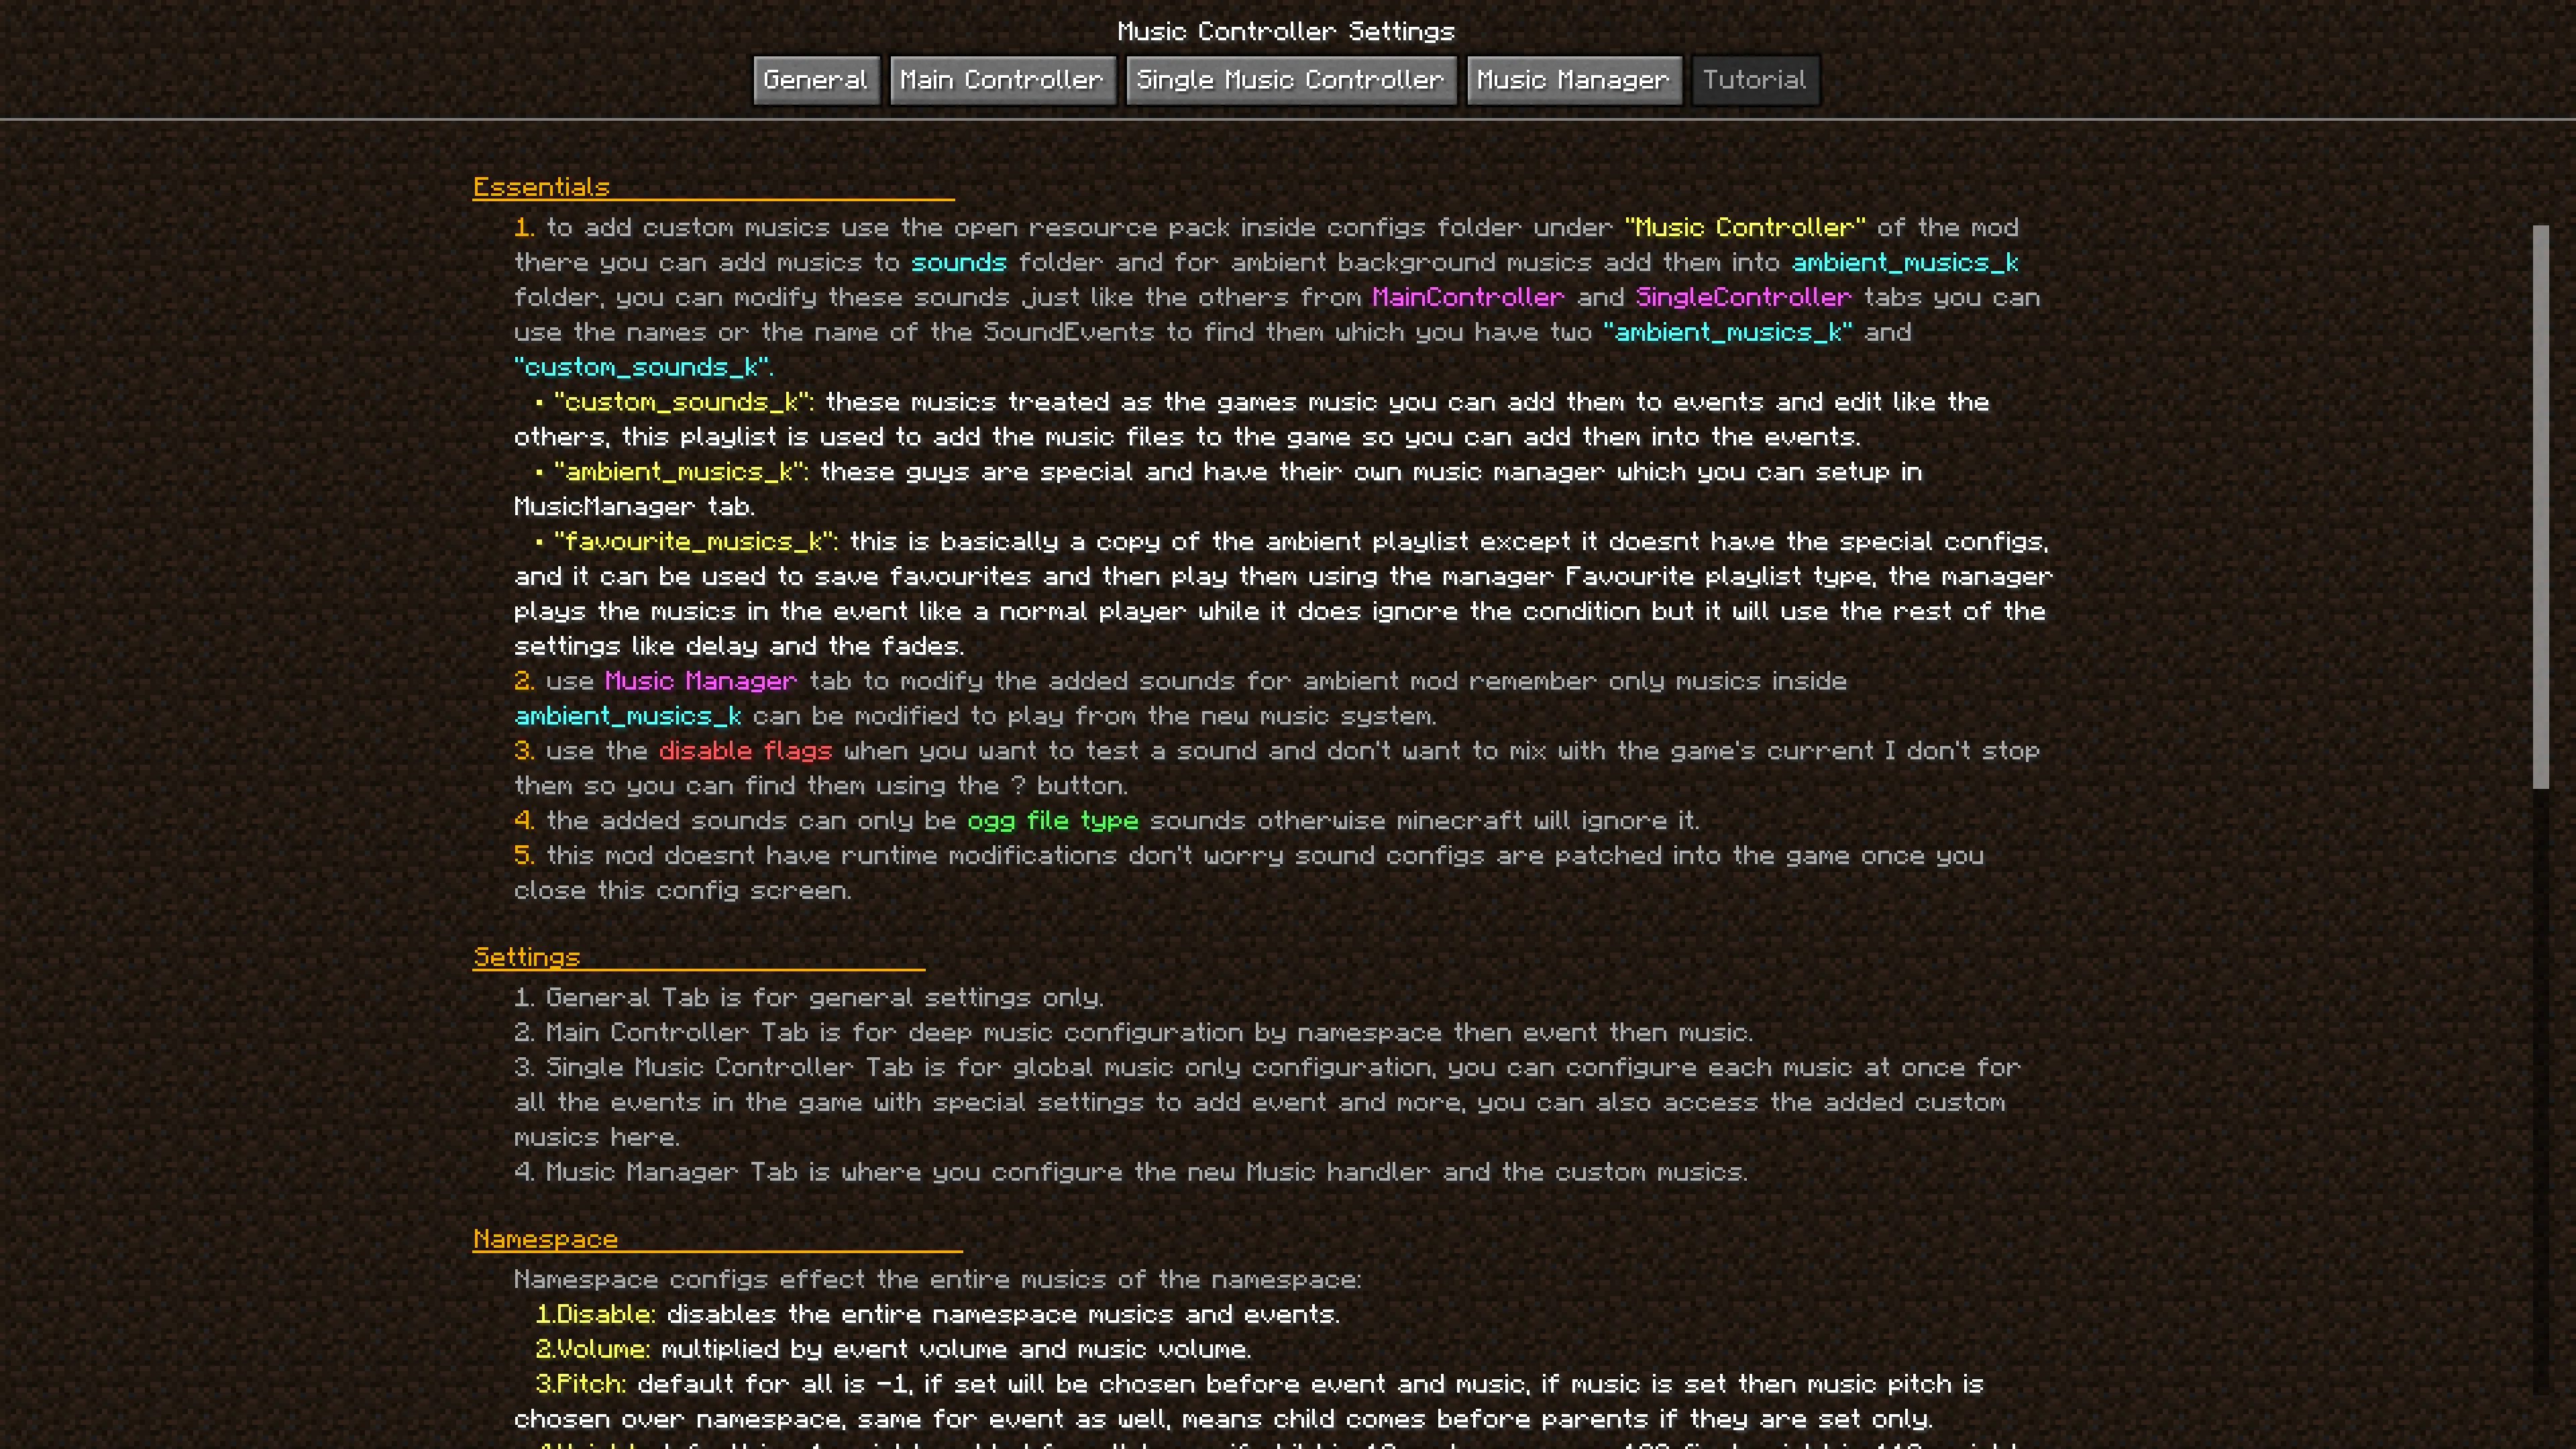The width and height of the screenshot is (2576, 1449).
Task: Click the line starting "4. Music Manager Tab is where"
Action: (1131, 1172)
